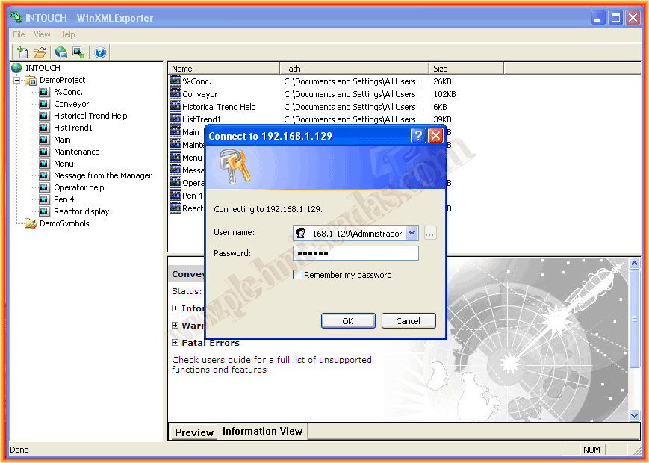Cancel the connection dialog

click(x=409, y=321)
